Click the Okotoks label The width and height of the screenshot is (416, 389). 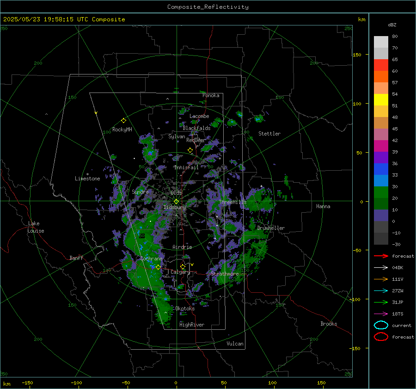click(185, 309)
